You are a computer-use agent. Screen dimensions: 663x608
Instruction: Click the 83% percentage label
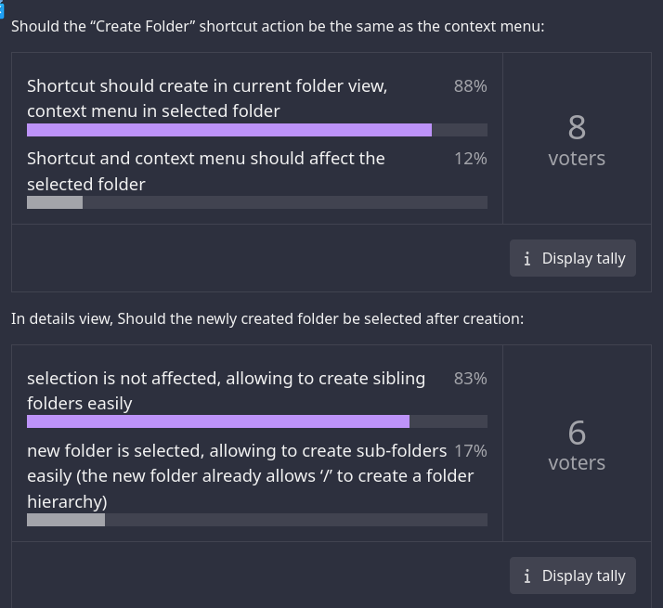(470, 379)
